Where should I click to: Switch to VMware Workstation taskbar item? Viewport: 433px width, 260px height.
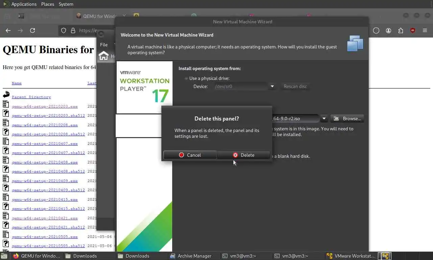tap(351, 256)
